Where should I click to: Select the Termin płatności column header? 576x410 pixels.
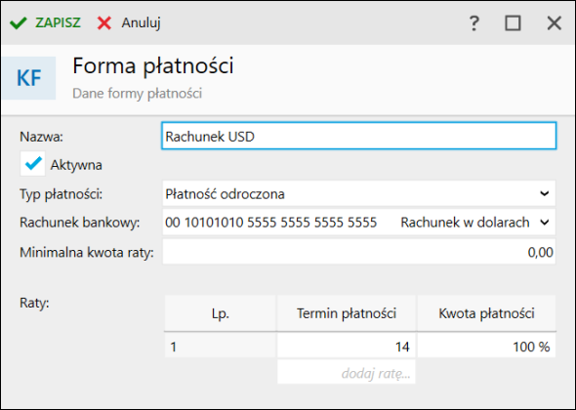click(x=347, y=313)
